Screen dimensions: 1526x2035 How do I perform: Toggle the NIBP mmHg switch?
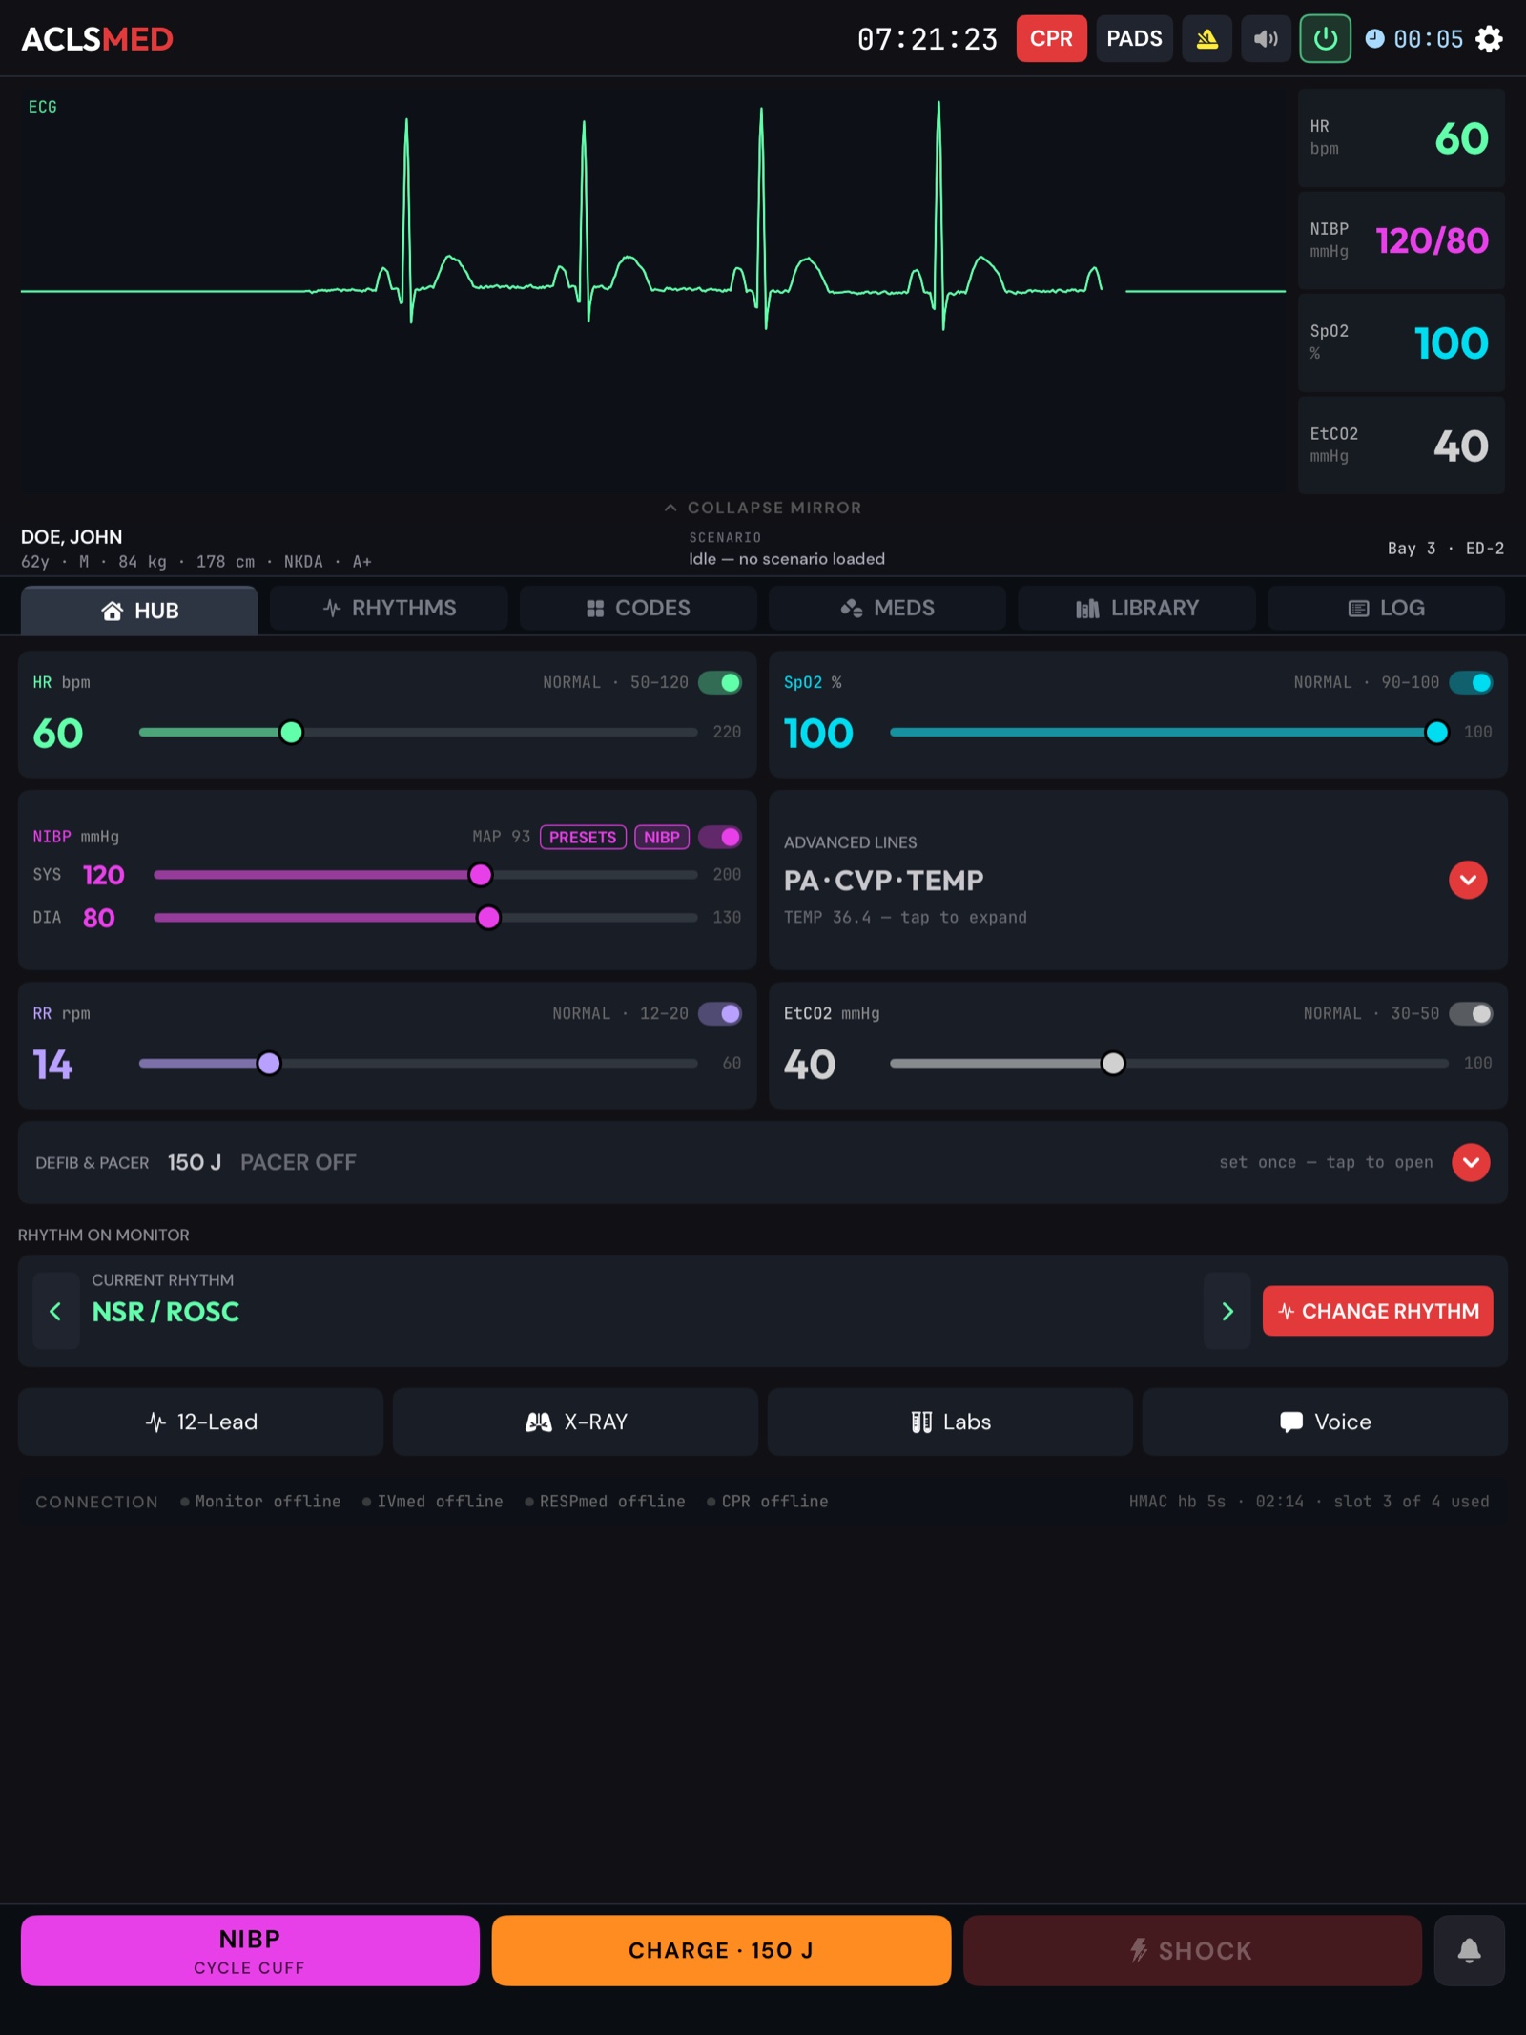coord(720,837)
